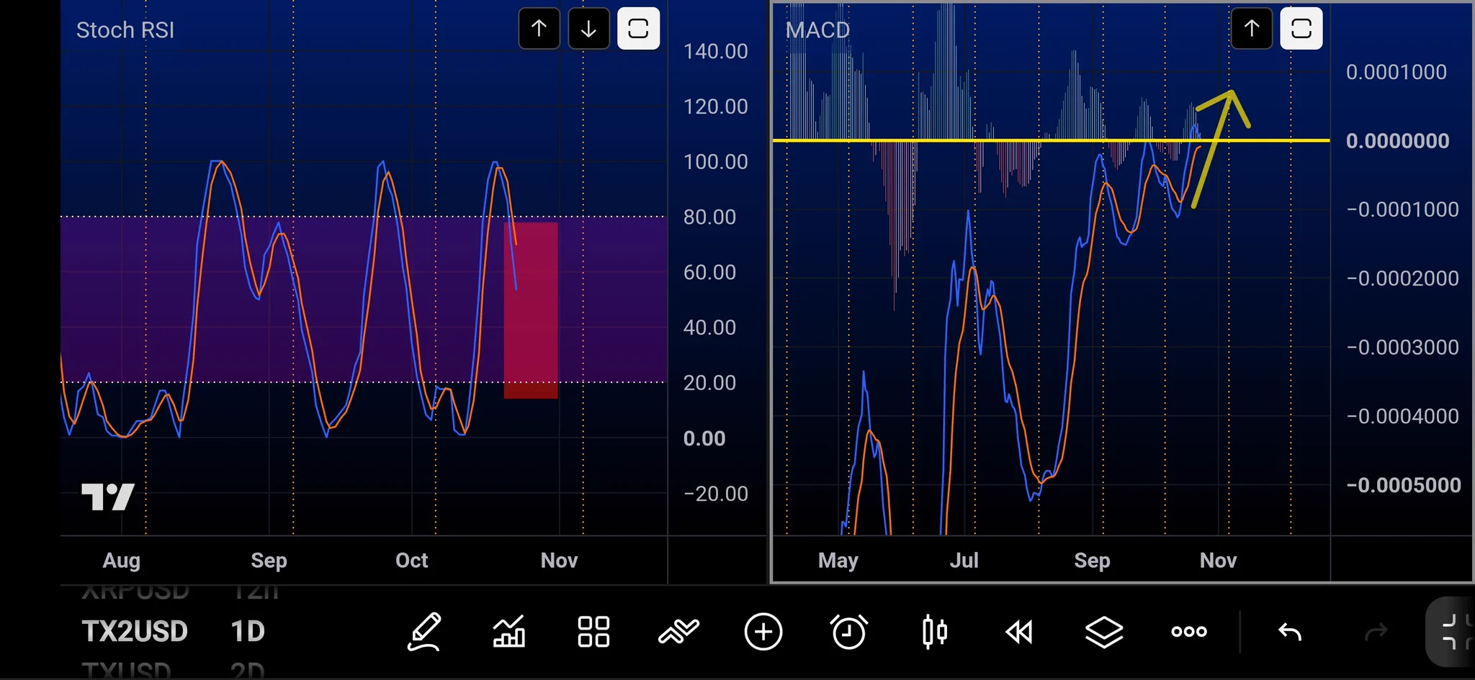1475x680 pixels.
Task: Tap the add (plus circle) icon
Action: pyautogui.click(x=763, y=632)
